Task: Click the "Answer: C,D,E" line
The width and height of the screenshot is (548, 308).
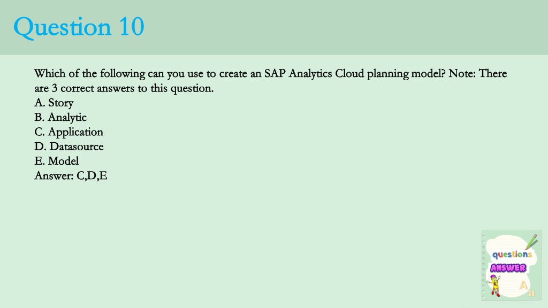Action: pos(71,175)
